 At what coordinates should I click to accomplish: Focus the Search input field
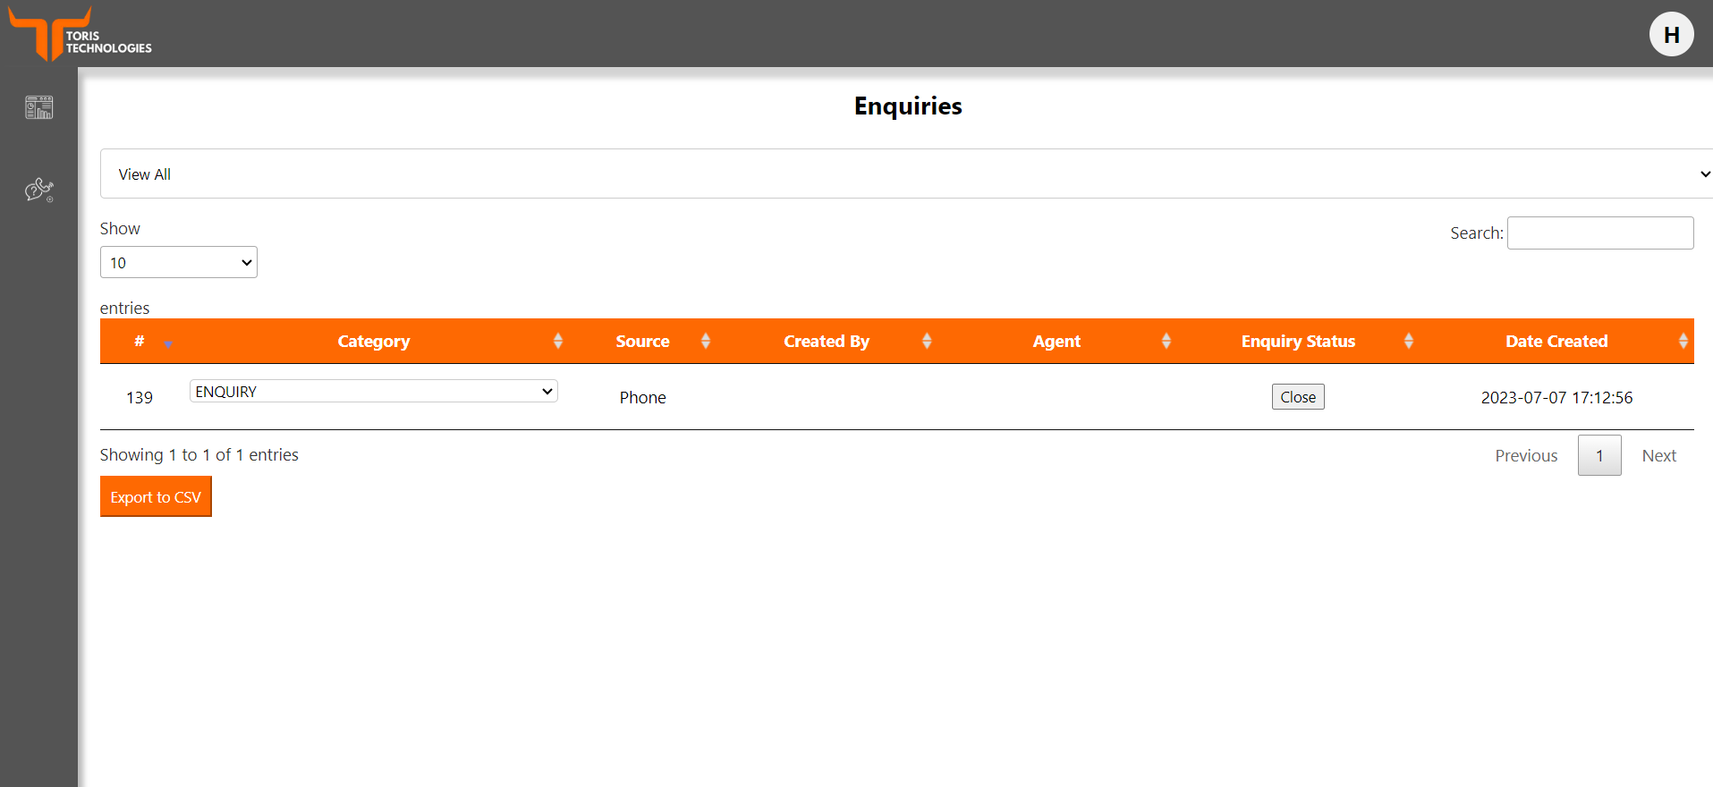coord(1599,233)
